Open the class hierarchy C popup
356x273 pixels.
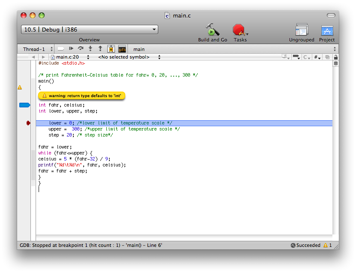click(307, 57)
